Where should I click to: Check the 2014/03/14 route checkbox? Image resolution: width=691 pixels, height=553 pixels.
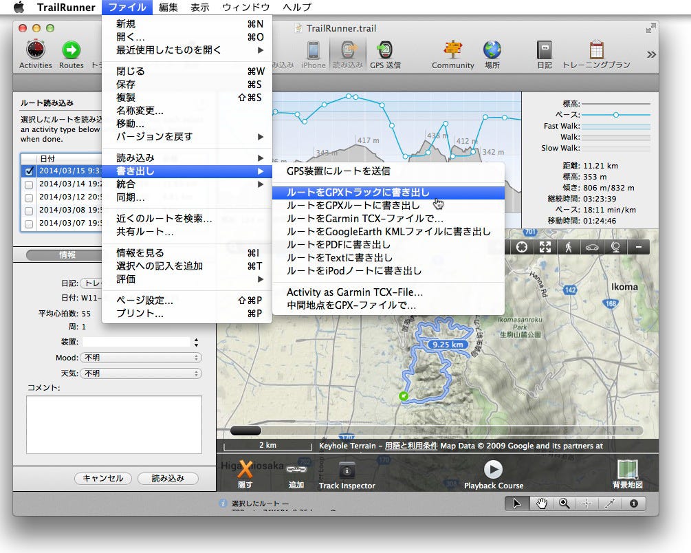[29, 184]
